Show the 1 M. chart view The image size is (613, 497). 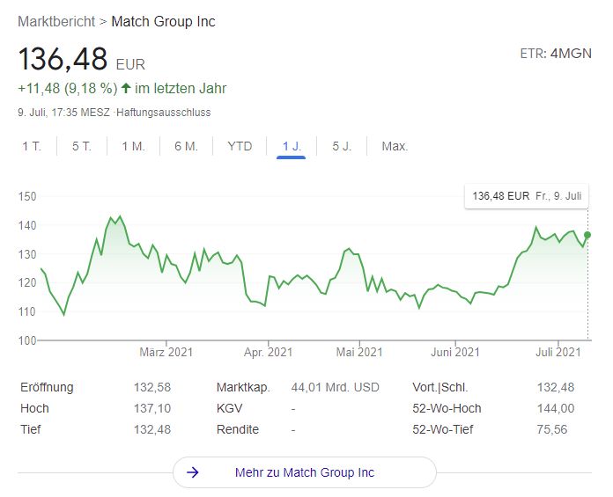coord(133,146)
